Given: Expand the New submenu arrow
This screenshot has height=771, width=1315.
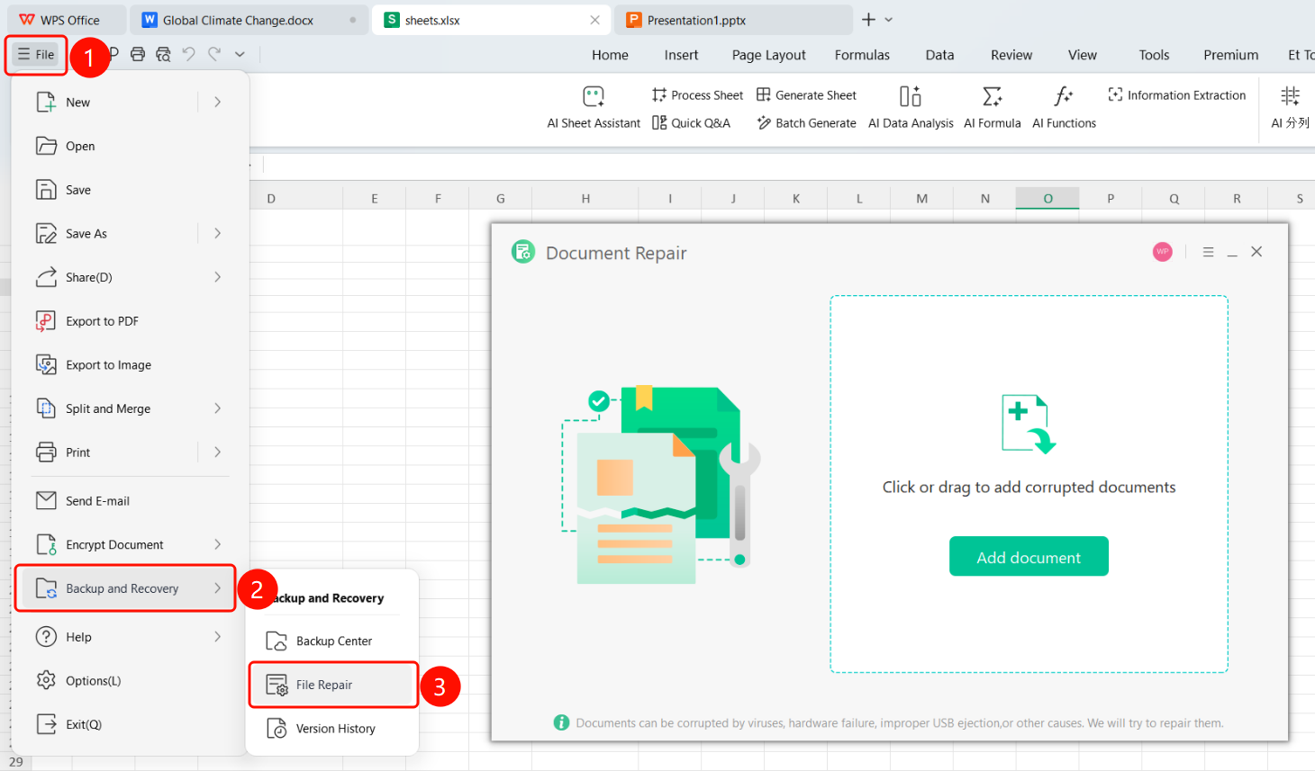Looking at the screenshot, I should click(x=217, y=102).
